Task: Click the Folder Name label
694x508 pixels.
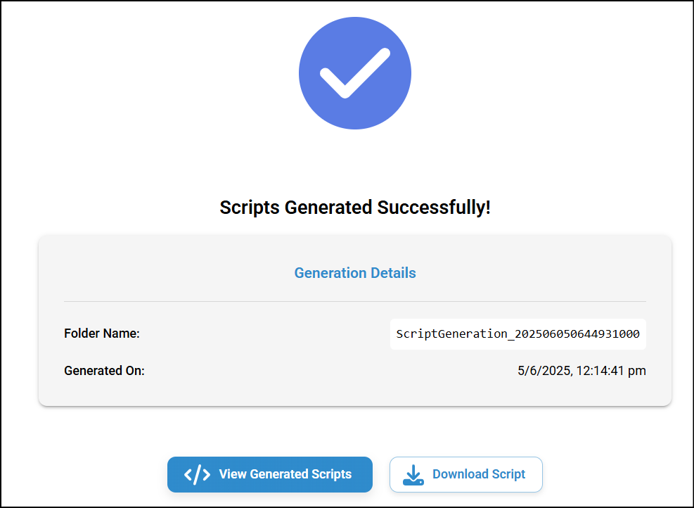Action: [102, 334]
